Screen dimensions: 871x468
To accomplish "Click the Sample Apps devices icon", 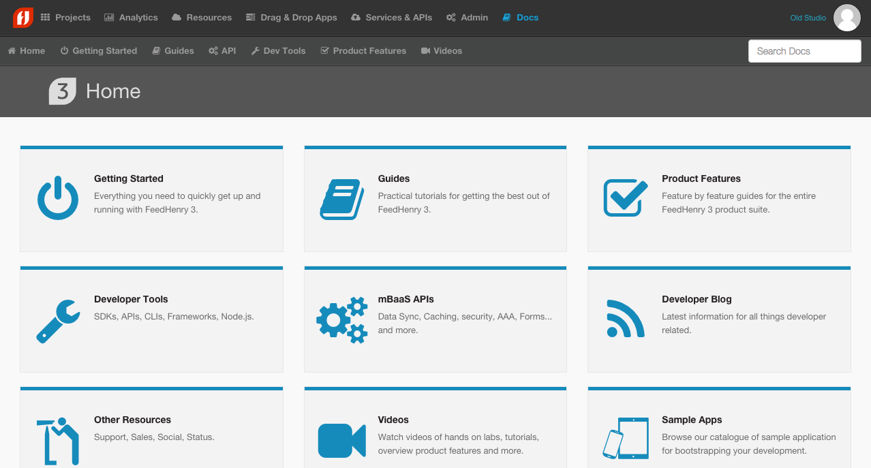I will click(626, 438).
